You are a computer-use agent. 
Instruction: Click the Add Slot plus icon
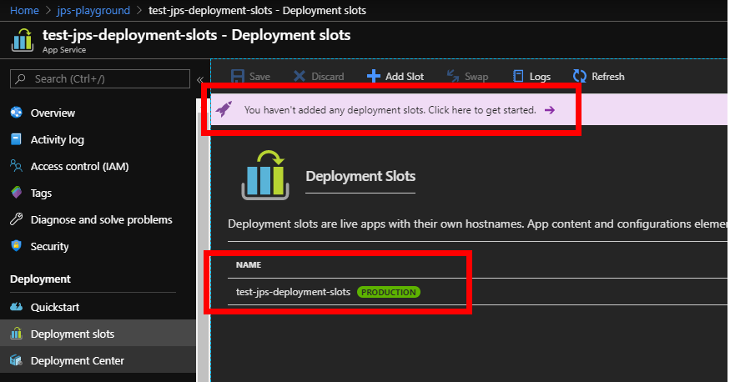click(x=374, y=77)
